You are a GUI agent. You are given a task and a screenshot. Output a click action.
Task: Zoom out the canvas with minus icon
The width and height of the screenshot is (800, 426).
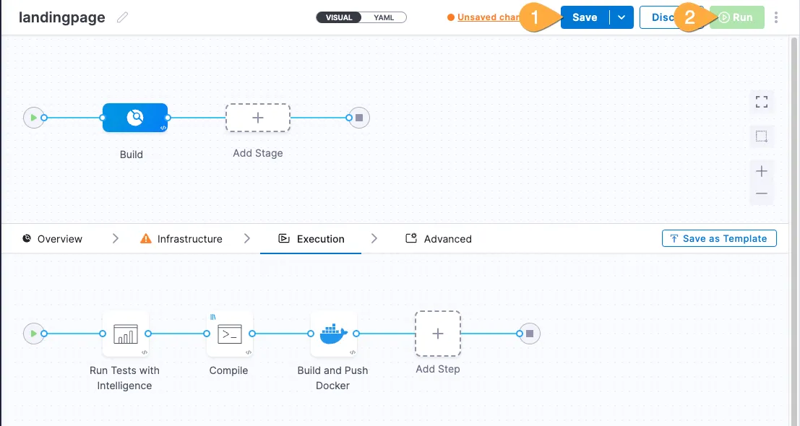pos(761,194)
